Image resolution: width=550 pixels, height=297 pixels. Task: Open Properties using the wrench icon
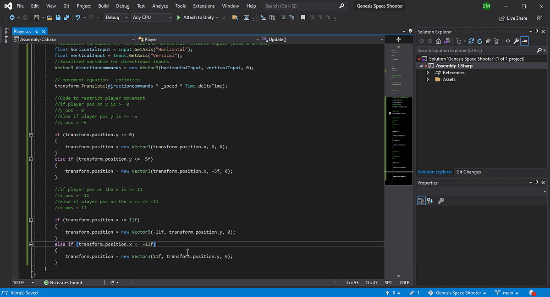pyautogui.click(x=516, y=41)
